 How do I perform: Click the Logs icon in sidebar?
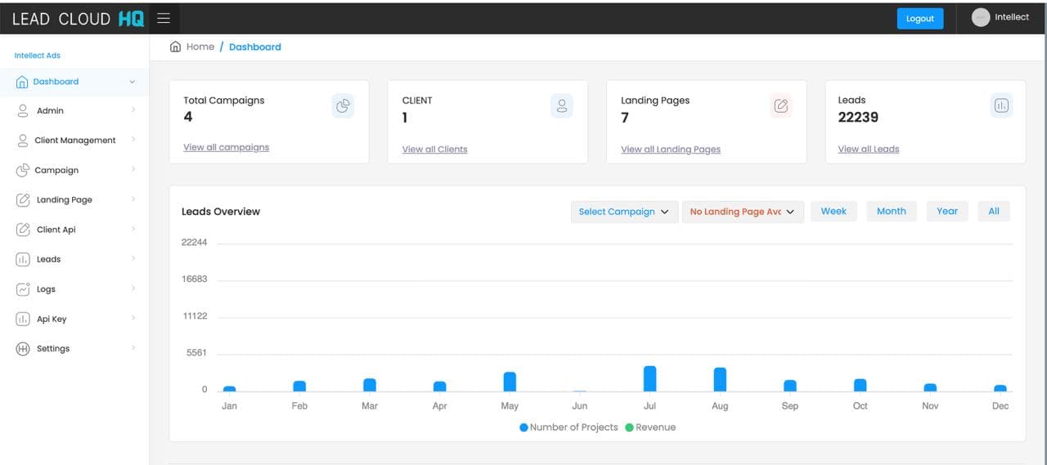point(23,289)
